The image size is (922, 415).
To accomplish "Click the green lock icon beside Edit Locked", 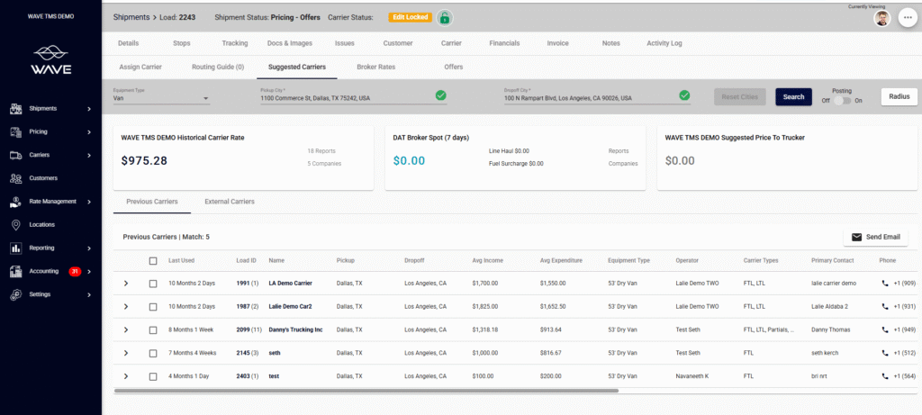I will pyautogui.click(x=445, y=18).
